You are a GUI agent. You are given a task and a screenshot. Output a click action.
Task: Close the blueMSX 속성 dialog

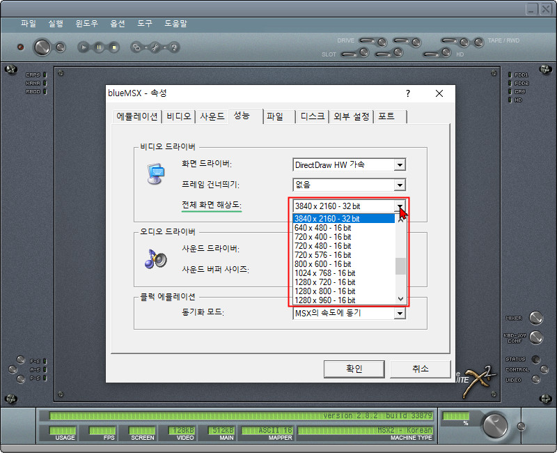click(x=439, y=93)
